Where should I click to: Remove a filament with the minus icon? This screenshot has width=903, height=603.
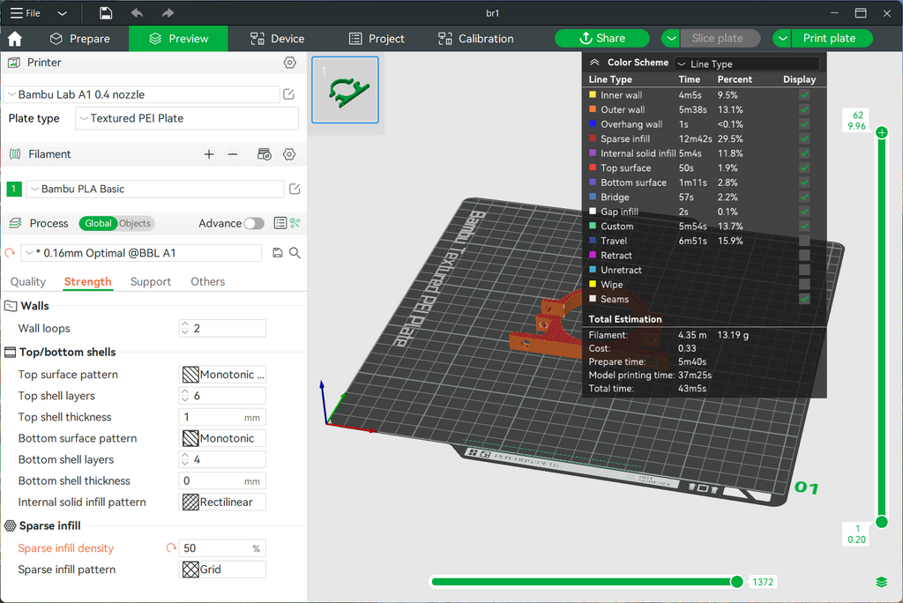pos(233,154)
